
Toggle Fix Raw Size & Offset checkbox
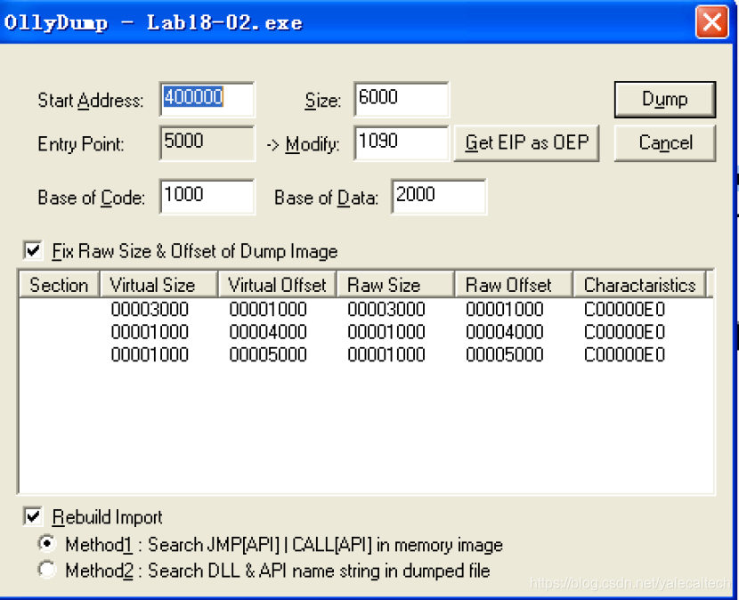pyautogui.click(x=33, y=251)
